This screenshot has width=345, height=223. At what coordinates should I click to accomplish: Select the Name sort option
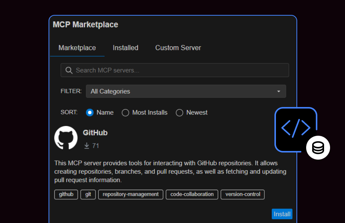(90, 112)
